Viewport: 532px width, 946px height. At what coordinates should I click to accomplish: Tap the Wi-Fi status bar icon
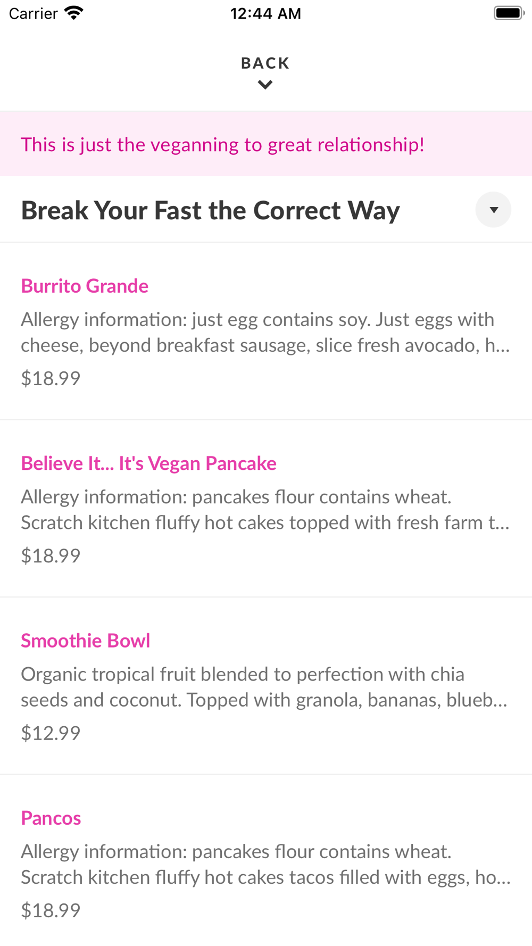coord(74,13)
